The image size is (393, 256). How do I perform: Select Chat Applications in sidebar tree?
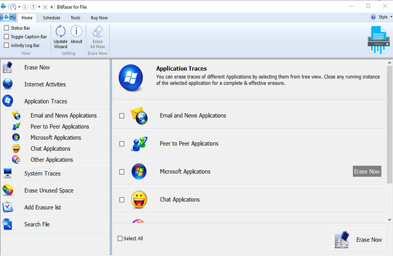pyautogui.click(x=51, y=148)
